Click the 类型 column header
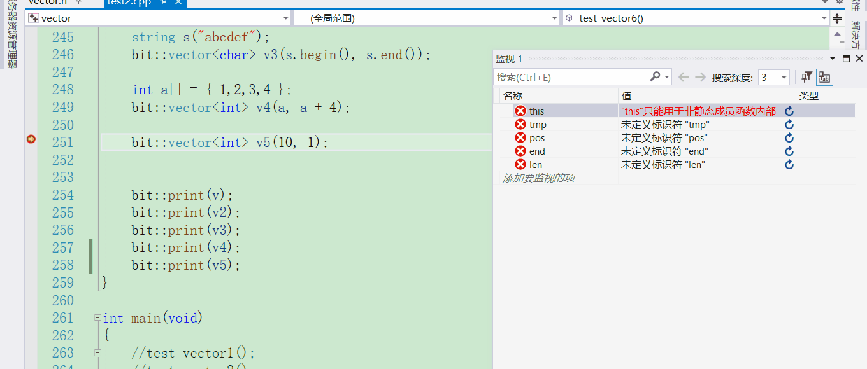Image resolution: width=867 pixels, height=369 pixels. pyautogui.click(x=809, y=96)
